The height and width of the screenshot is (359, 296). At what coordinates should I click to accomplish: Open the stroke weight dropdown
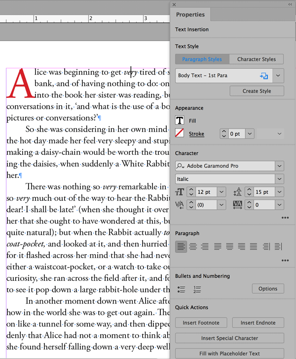[250, 134]
